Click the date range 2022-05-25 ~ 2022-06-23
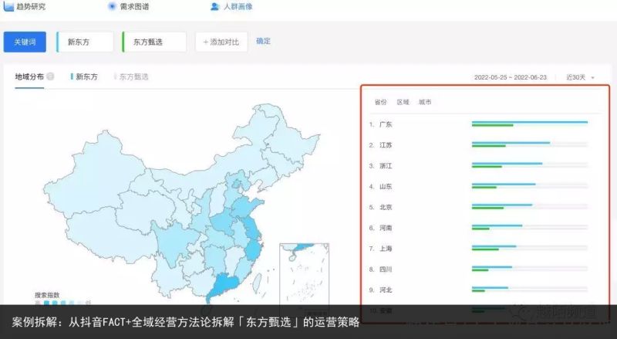 click(511, 77)
